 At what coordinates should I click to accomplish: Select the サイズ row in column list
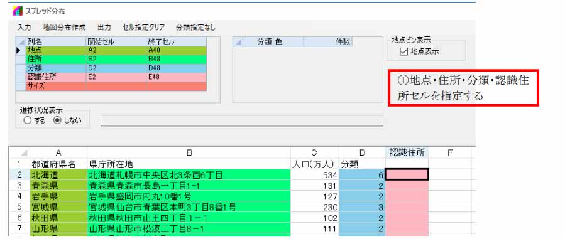[111, 87]
